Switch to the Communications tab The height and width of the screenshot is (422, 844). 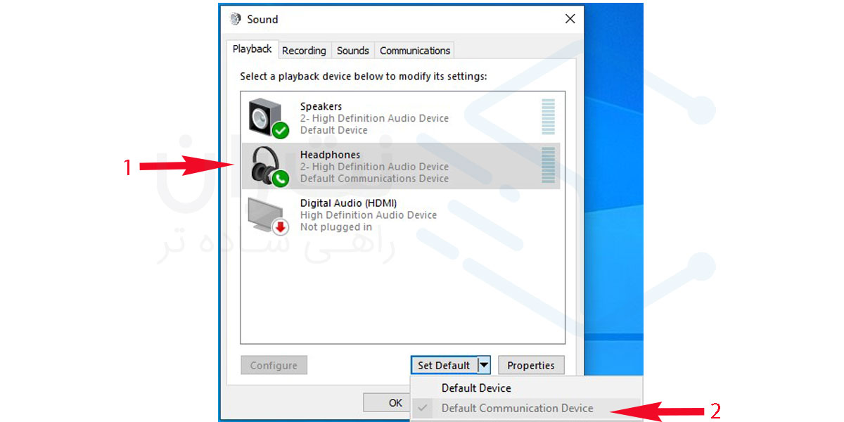tap(415, 51)
